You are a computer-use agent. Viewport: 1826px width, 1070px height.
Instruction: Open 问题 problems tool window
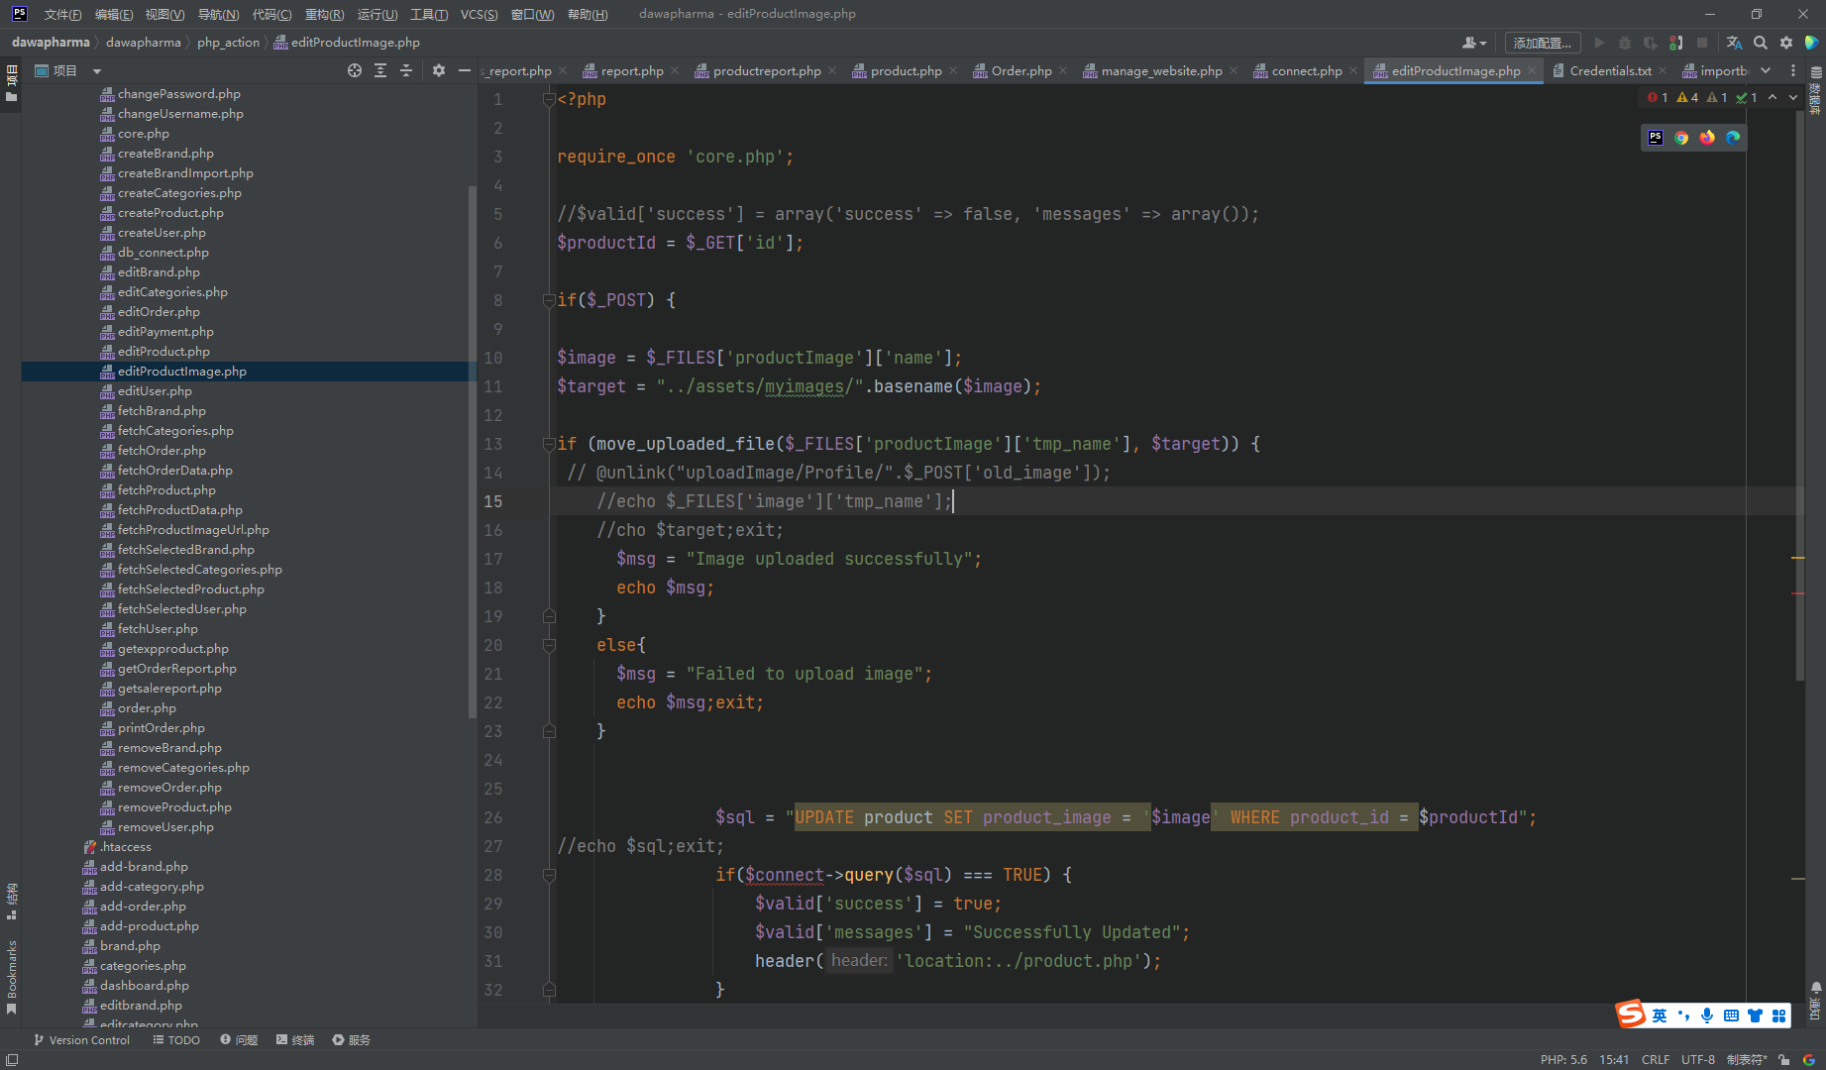pos(239,1039)
